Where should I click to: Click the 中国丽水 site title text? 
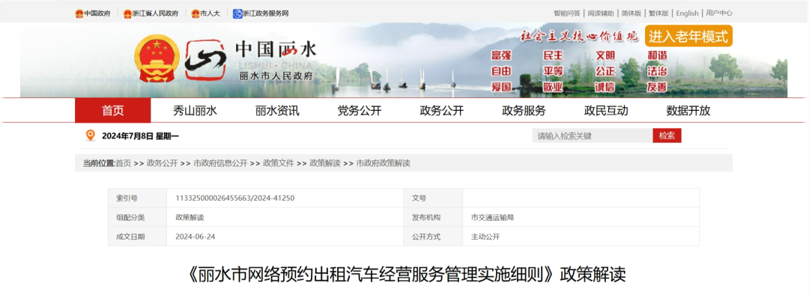point(276,49)
